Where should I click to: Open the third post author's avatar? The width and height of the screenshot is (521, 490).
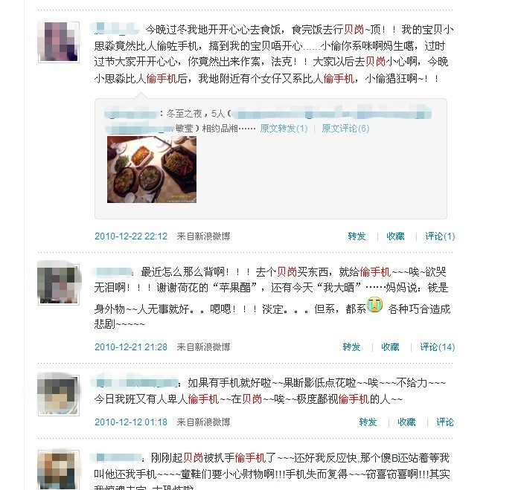[x=59, y=396]
